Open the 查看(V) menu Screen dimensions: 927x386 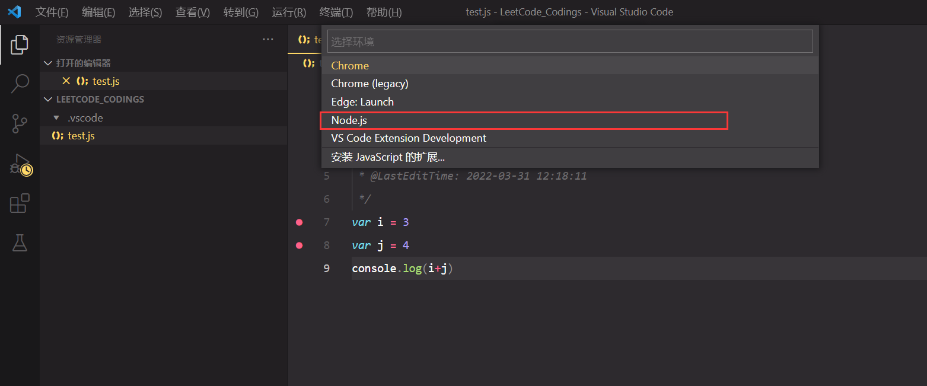point(193,12)
